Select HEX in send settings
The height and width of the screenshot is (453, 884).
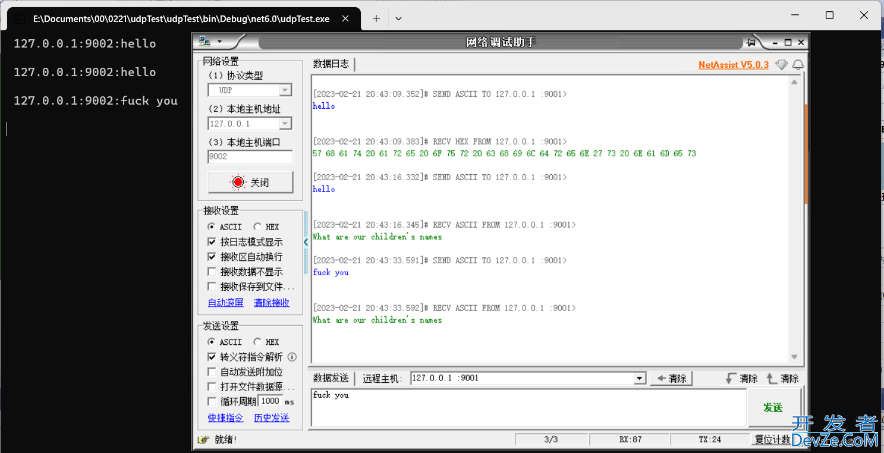point(266,342)
